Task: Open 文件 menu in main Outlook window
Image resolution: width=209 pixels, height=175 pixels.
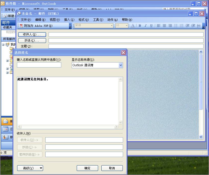Action: (10, 10)
